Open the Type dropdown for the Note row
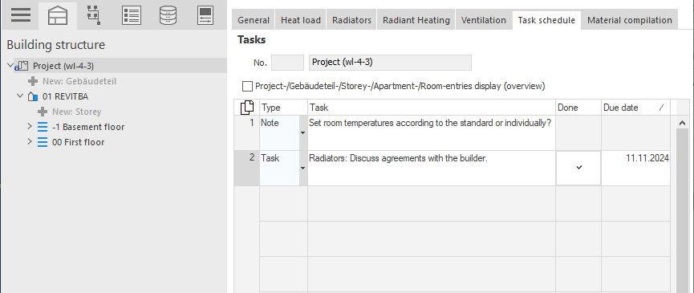This screenshot has height=293, width=694. coord(302,133)
